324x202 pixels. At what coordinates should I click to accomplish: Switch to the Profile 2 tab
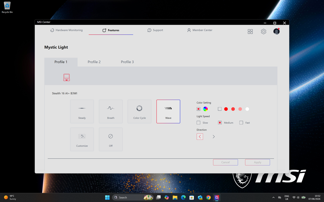[x=94, y=62]
